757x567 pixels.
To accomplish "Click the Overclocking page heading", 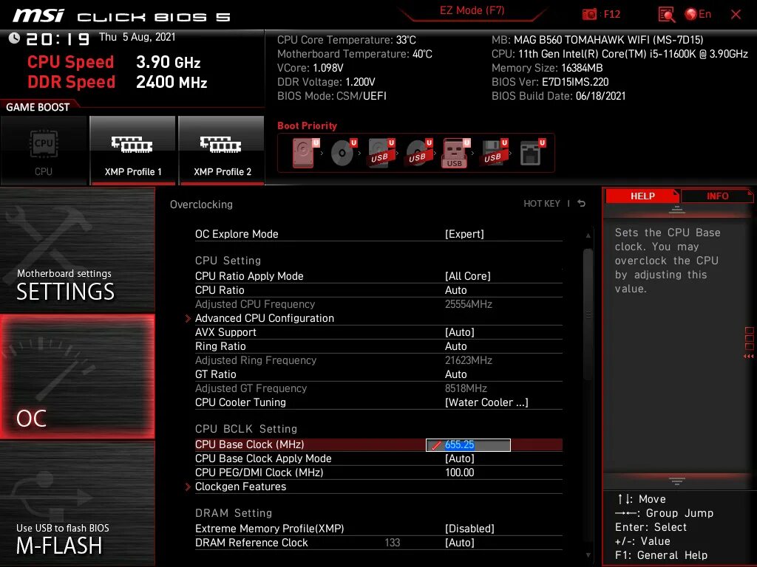I will 201,205.
